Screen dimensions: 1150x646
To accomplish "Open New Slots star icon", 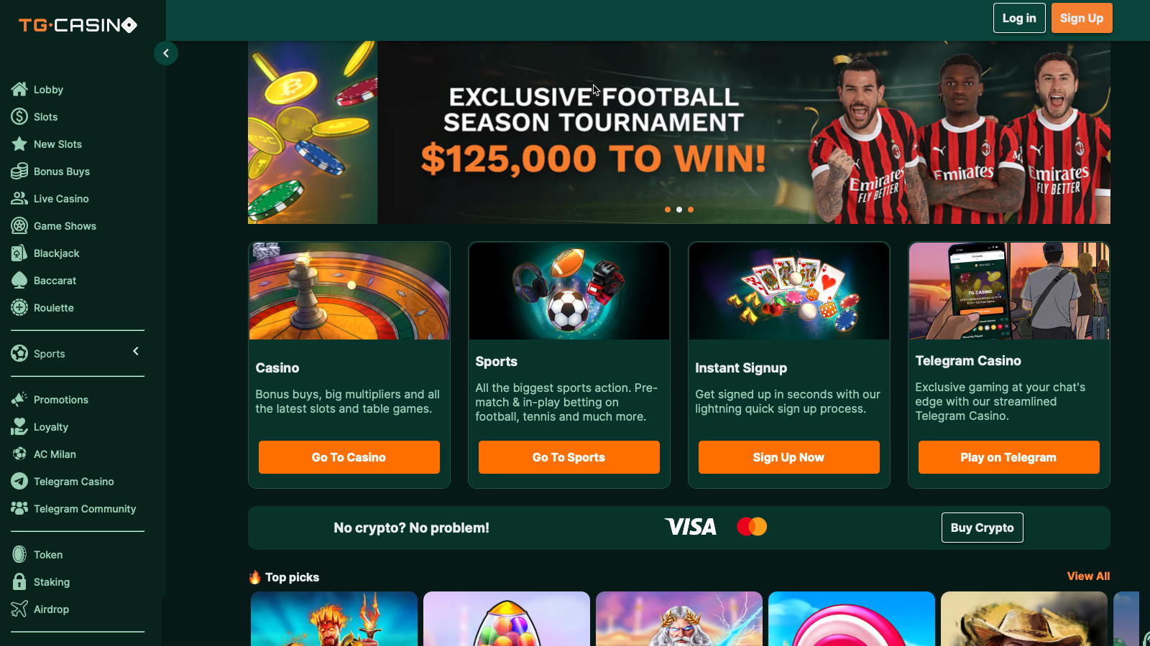I will pos(19,144).
